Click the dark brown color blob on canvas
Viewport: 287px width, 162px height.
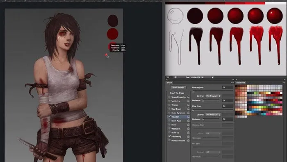(x=113, y=21)
